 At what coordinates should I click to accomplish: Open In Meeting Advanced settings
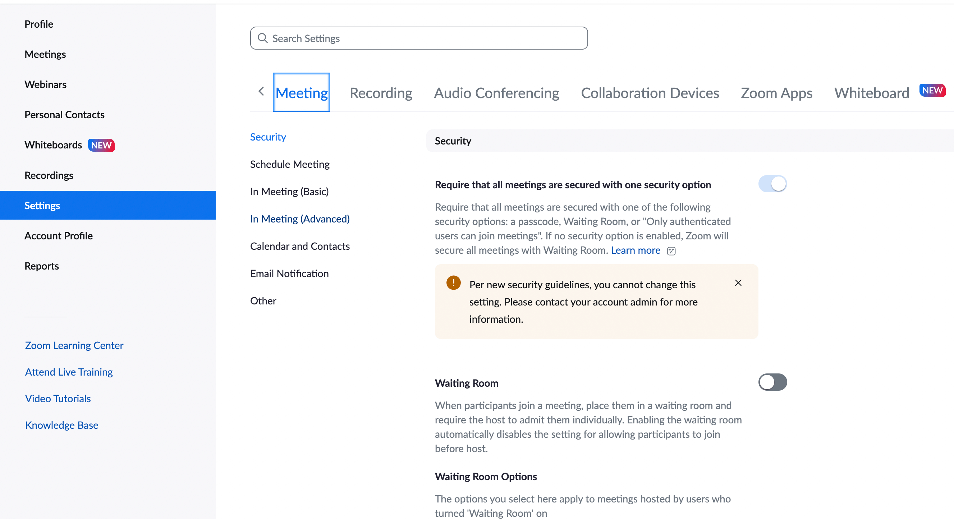[300, 218]
